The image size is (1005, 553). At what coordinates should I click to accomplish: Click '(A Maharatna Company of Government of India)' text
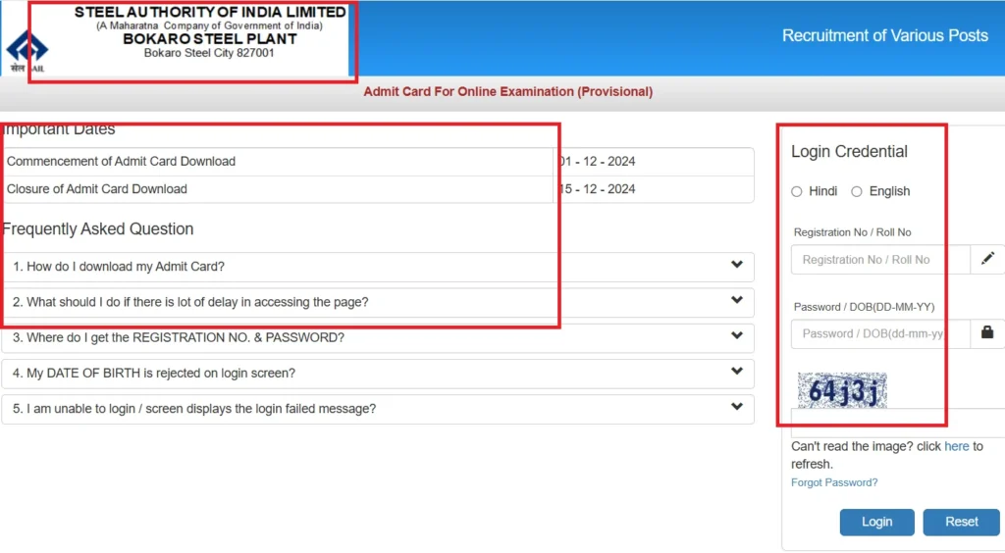tap(210, 25)
